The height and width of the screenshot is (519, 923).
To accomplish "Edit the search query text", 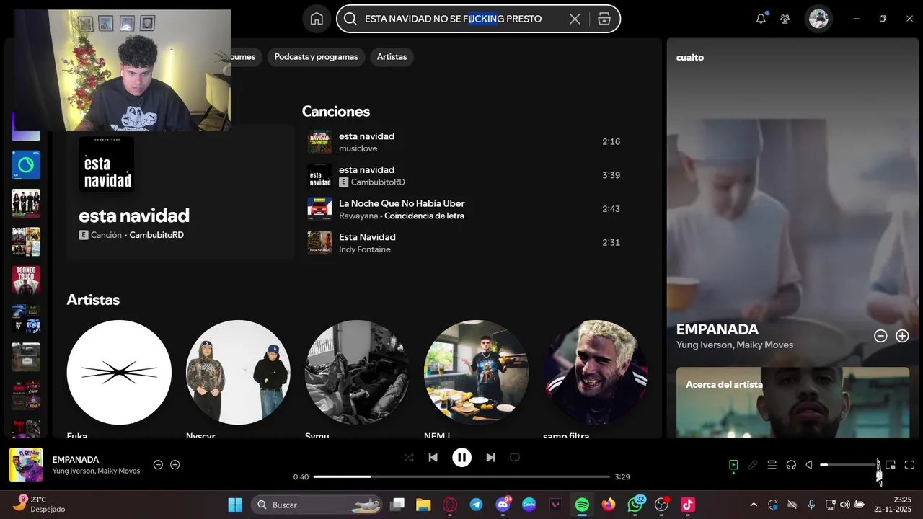I will tap(453, 19).
